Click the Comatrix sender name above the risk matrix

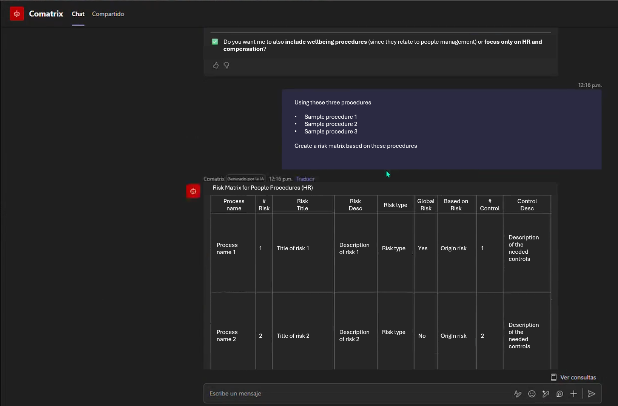(214, 179)
